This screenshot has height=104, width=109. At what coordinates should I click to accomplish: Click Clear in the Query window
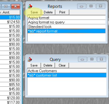[x=62, y=65]
